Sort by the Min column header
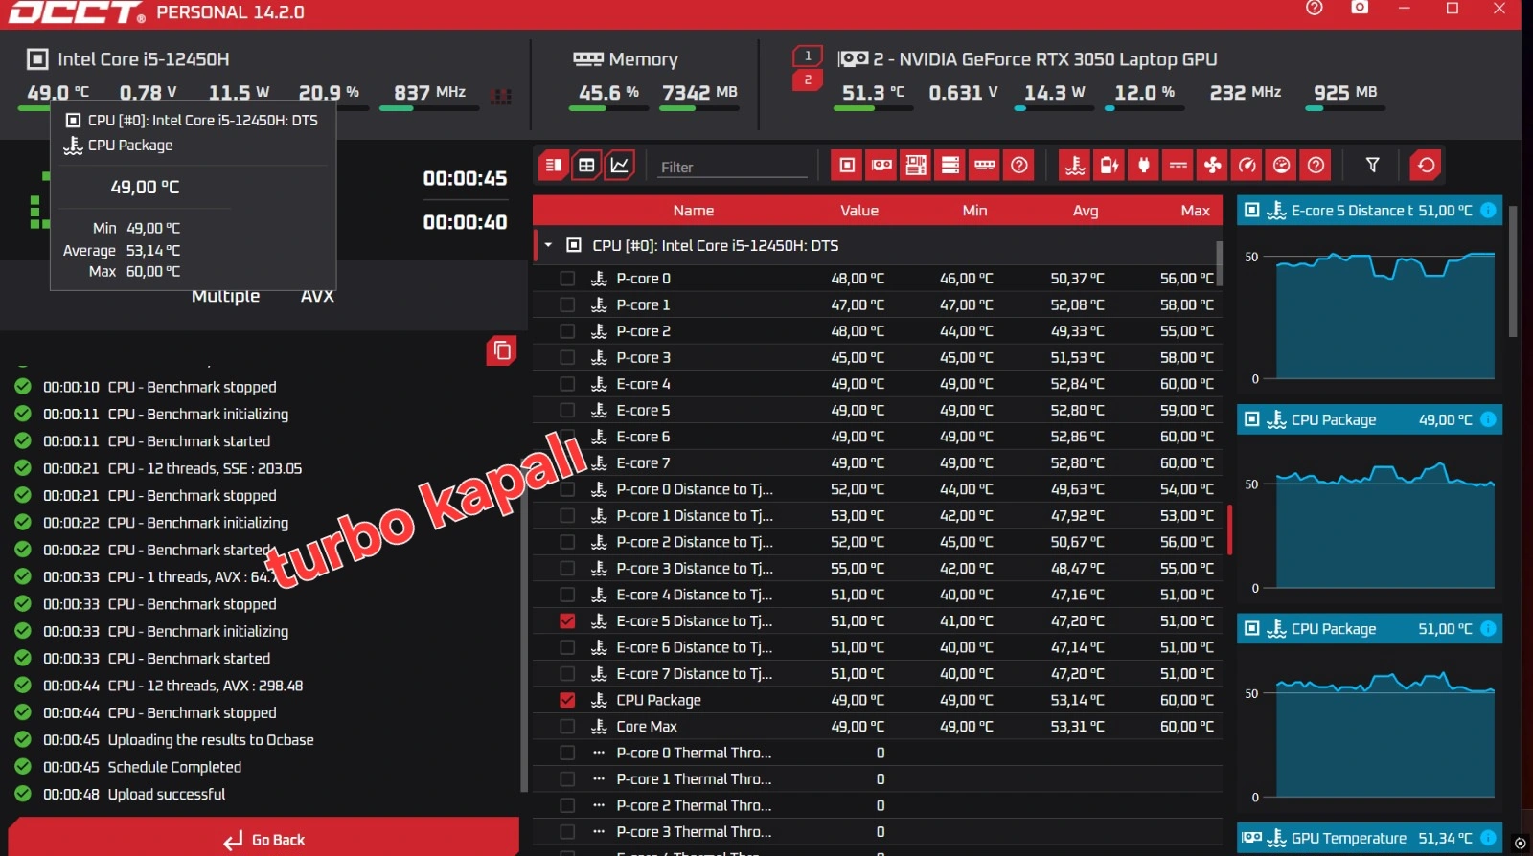The image size is (1533, 856). [x=974, y=211]
